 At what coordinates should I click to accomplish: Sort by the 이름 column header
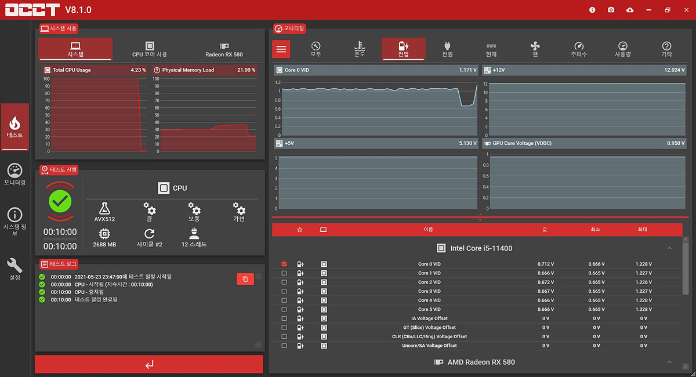429,230
